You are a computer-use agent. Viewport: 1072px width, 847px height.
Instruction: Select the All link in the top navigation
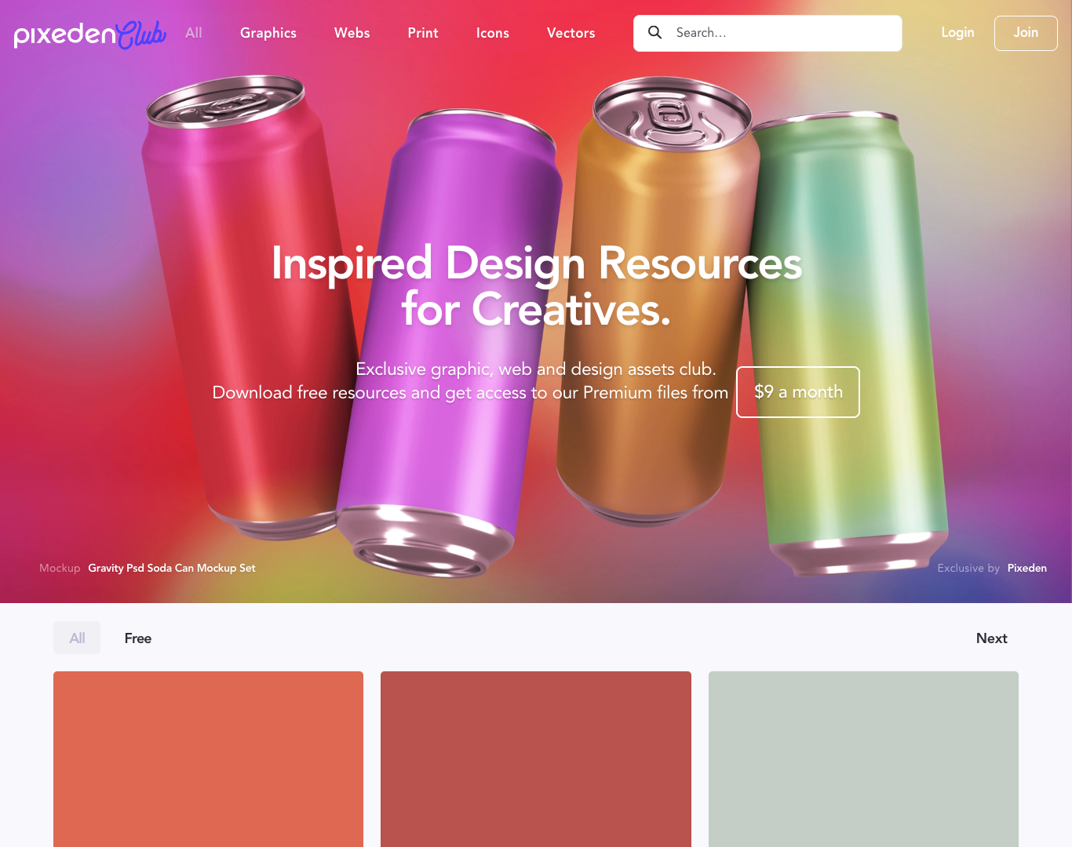194,33
